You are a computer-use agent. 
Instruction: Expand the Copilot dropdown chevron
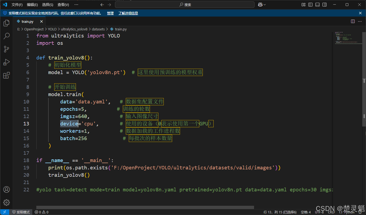tap(265, 5)
